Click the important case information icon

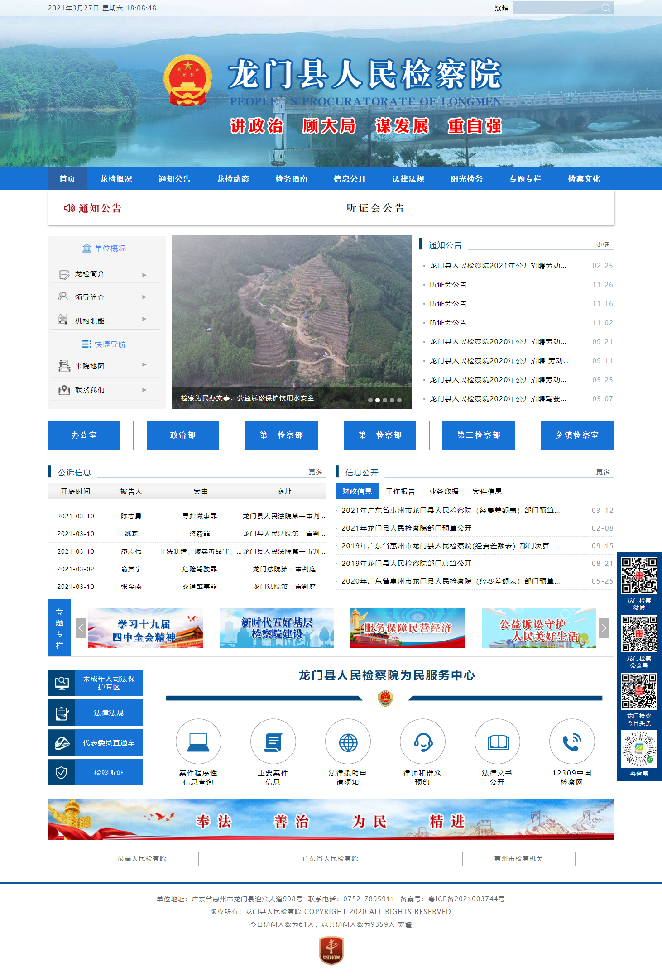click(273, 742)
